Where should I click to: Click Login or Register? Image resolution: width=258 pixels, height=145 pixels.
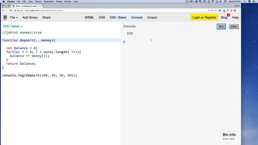(x=204, y=17)
